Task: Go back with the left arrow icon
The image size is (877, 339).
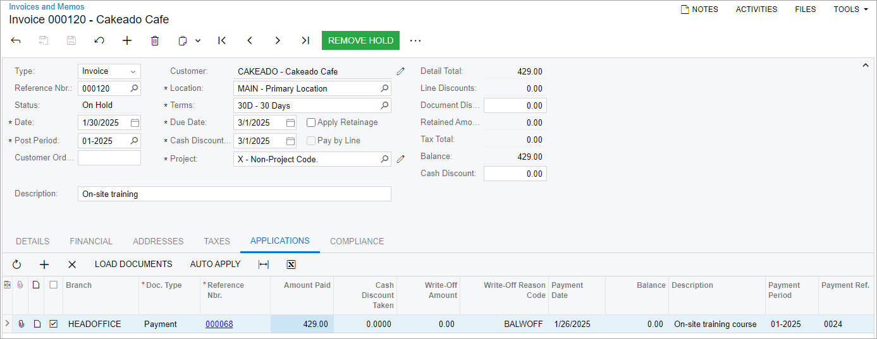Action: 16,40
